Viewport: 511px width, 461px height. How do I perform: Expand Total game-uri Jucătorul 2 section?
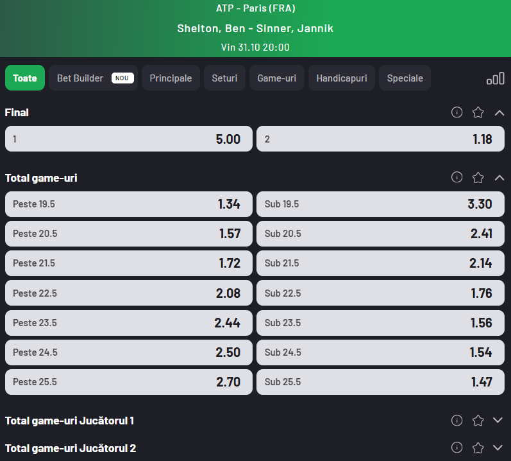click(x=498, y=448)
